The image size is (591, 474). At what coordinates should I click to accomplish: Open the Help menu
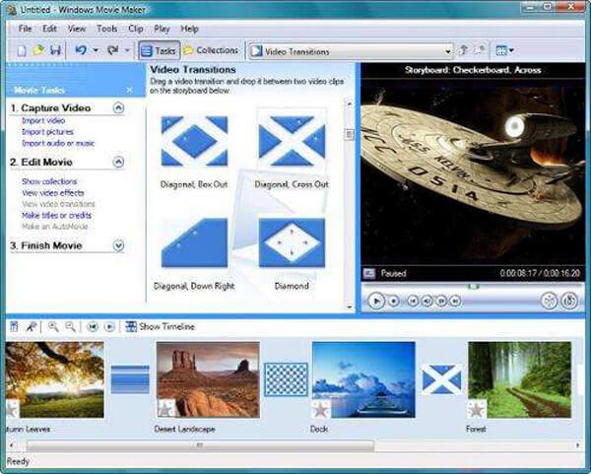189,29
